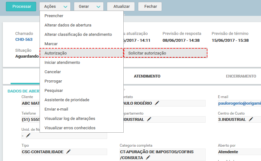The height and width of the screenshot is (161, 261).
Task: Edit contact PAULO ROGÉRIO pencil icon
Action: tap(157, 103)
